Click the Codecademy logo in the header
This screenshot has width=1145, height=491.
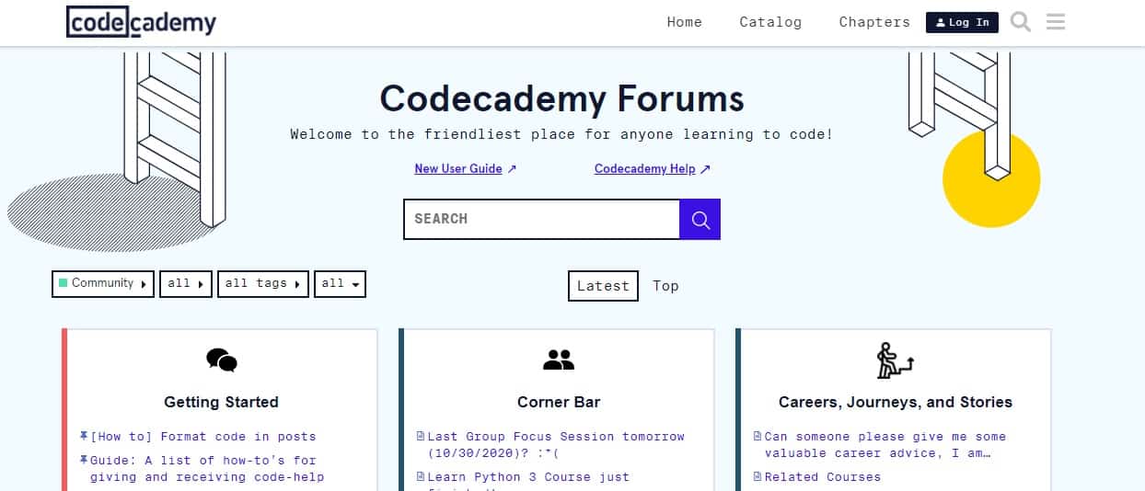(x=141, y=22)
